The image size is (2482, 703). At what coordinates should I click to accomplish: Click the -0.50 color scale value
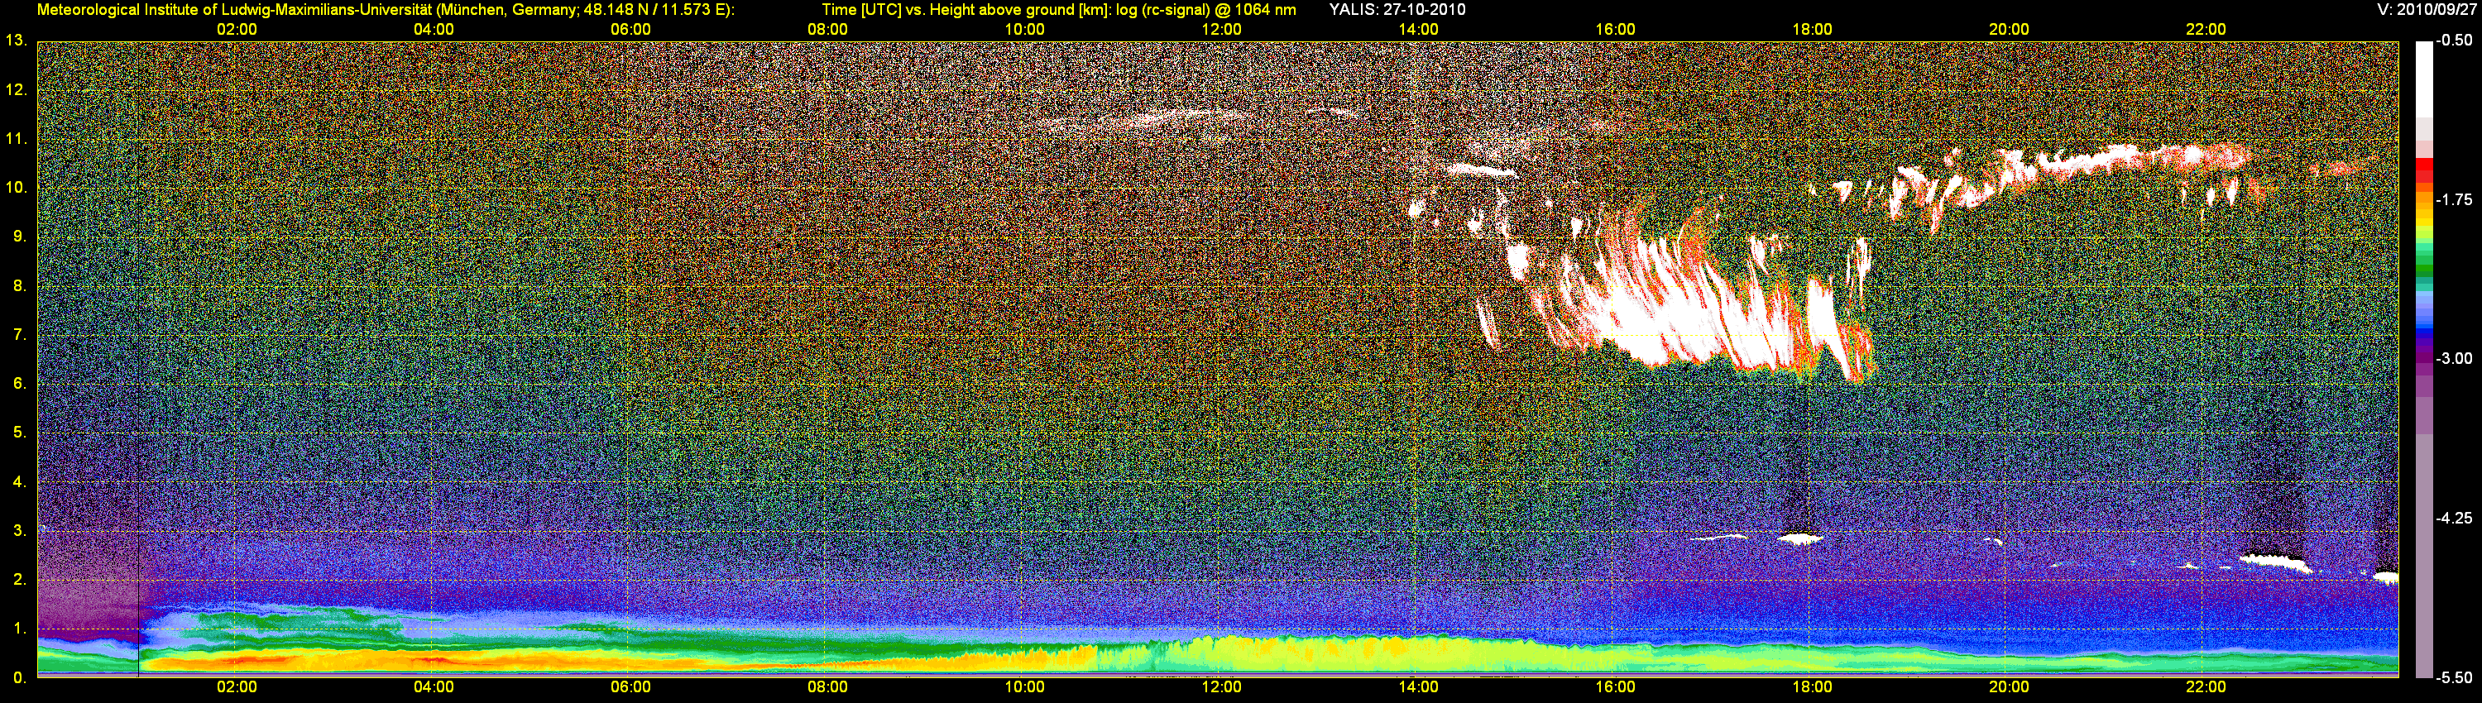2455,41
